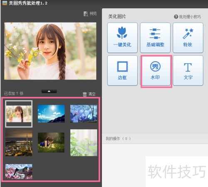Select the girl lying in grass thumbnail
This screenshot has width=208, height=187.
click(51, 143)
